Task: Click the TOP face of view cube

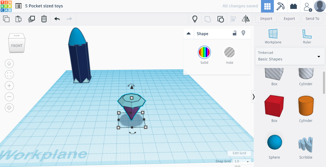Action: (x=17, y=36)
